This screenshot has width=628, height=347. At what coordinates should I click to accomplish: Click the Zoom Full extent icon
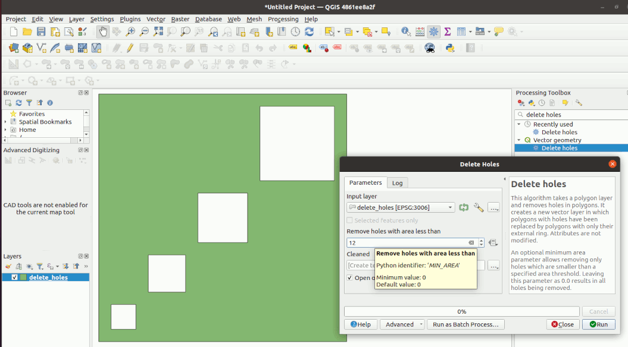158,31
